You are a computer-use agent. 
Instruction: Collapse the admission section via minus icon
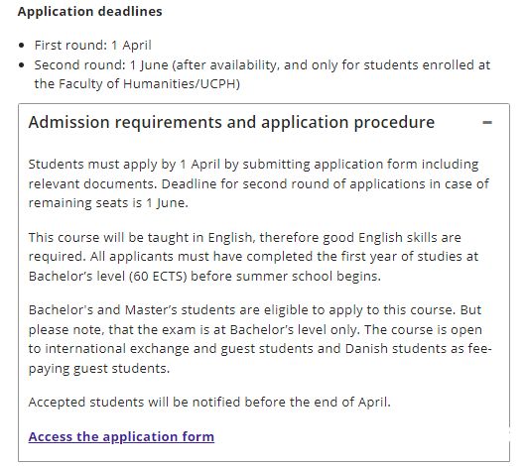pos(487,123)
